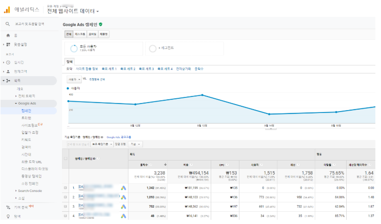The height and width of the screenshot is (224, 381).
Task: Click help icon next to 이탈률 header
Action: tap(334, 165)
